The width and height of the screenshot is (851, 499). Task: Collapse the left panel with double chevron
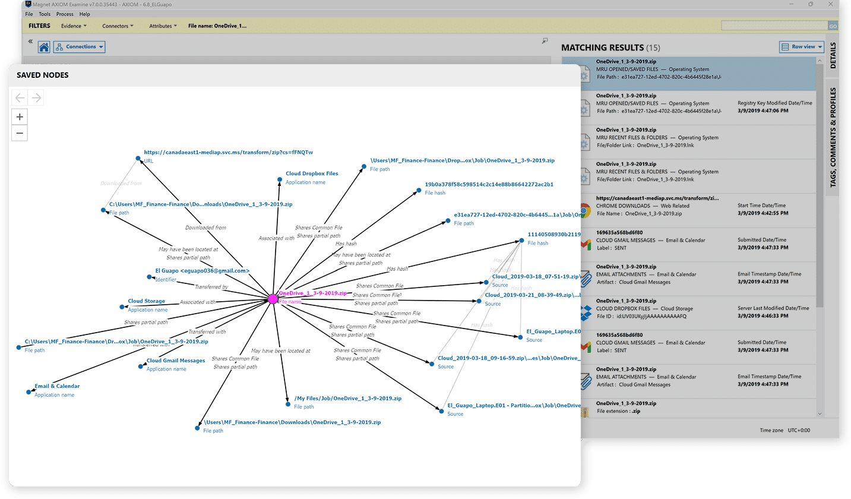coord(30,42)
